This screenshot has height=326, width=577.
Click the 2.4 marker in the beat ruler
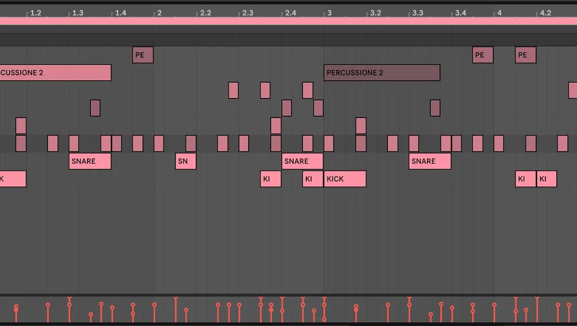290,13
